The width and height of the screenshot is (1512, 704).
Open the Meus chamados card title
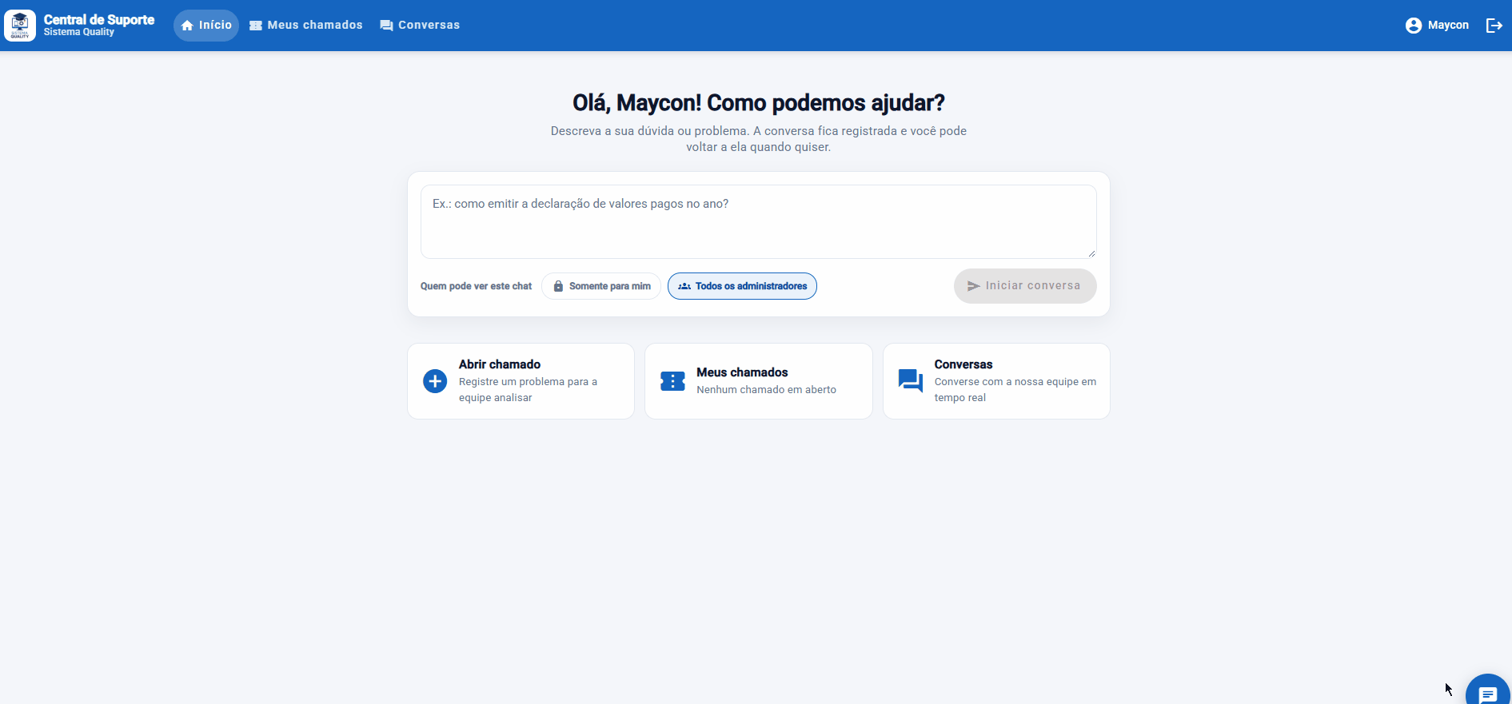pyautogui.click(x=742, y=372)
